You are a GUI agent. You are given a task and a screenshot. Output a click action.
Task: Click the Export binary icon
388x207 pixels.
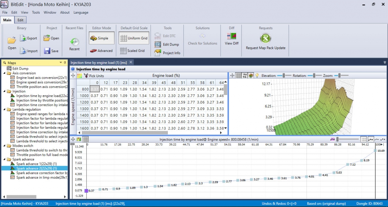[x=23, y=38]
